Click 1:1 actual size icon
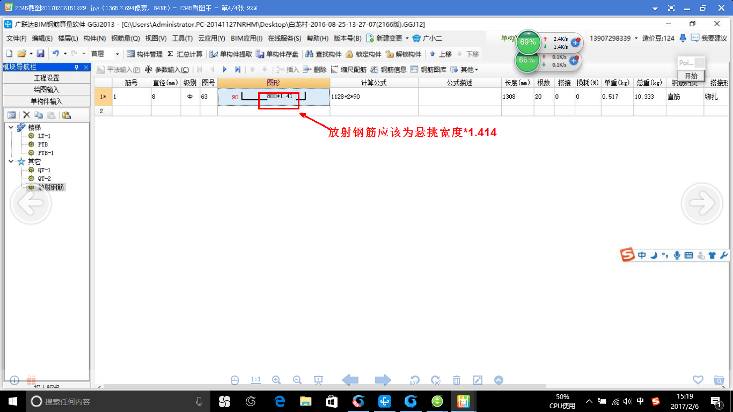The image size is (733, 412). click(256, 380)
